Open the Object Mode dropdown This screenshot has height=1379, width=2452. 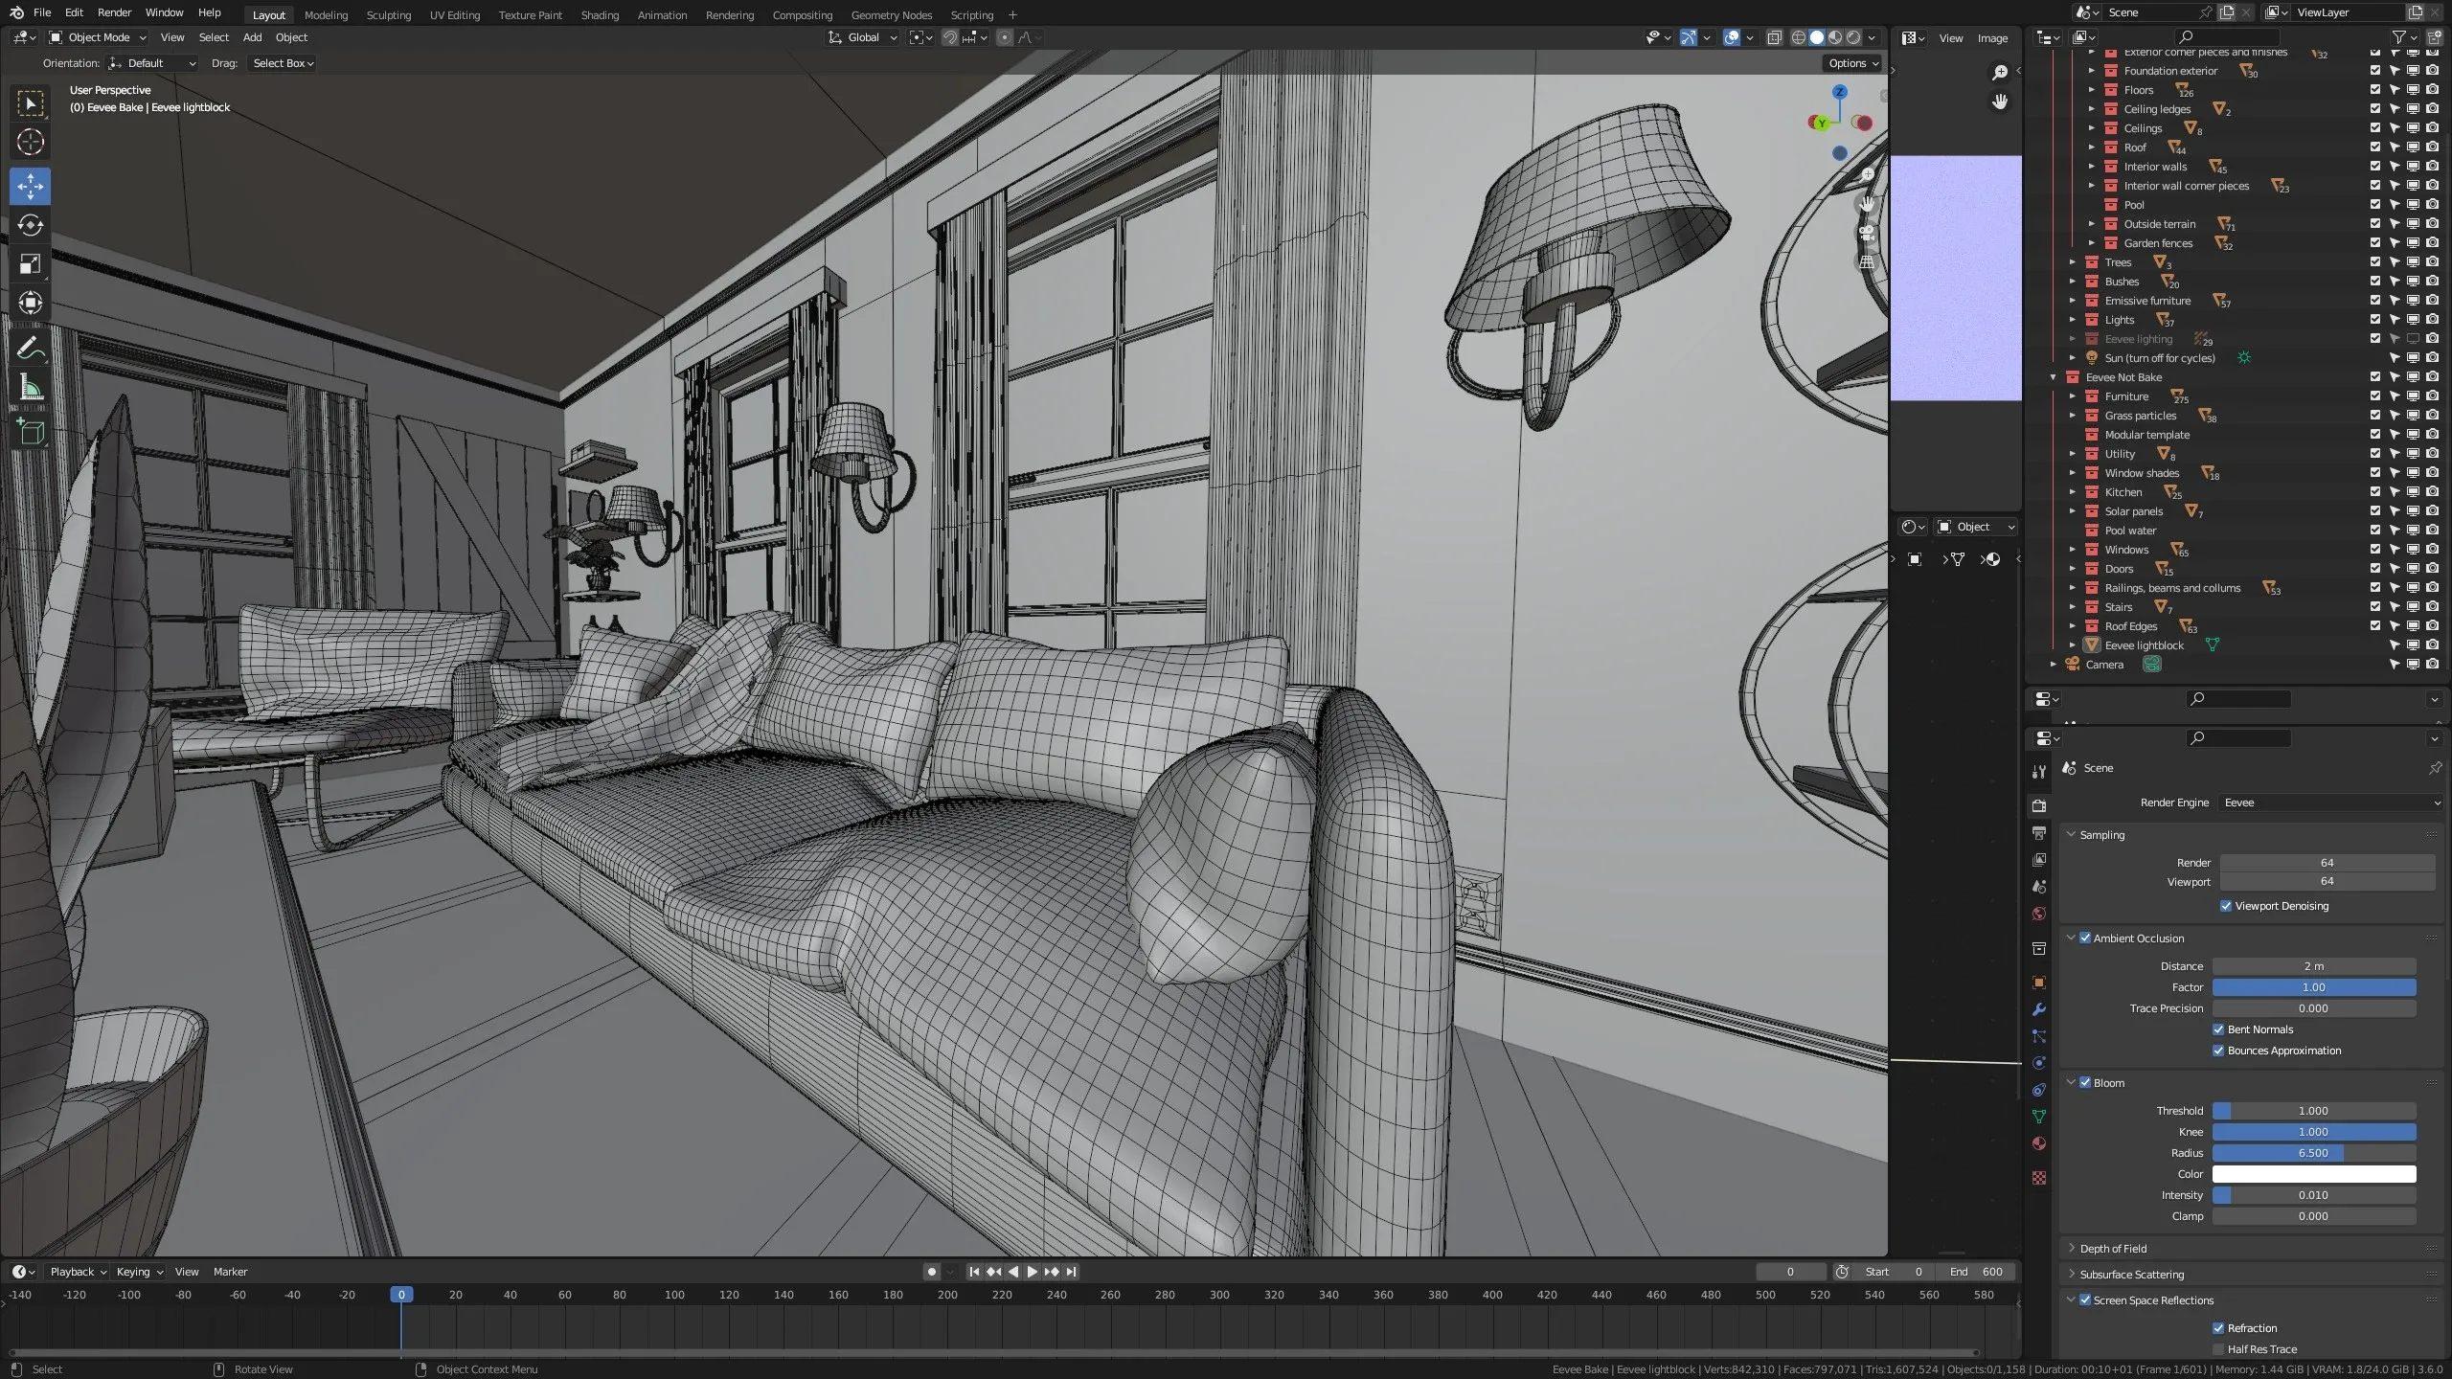point(96,37)
